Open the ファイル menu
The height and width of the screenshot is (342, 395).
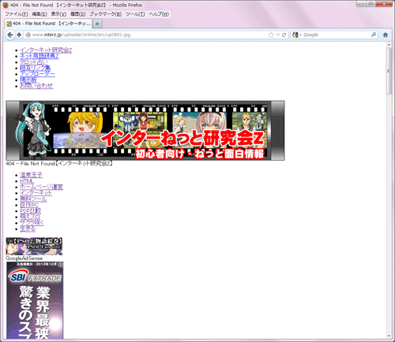17,14
